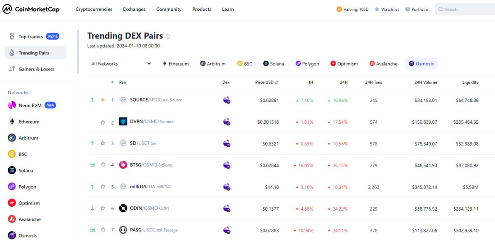Viewport: 495px width, 240px height.
Task: Select the BSC icon in sidebar Networks
Action: 12,154
